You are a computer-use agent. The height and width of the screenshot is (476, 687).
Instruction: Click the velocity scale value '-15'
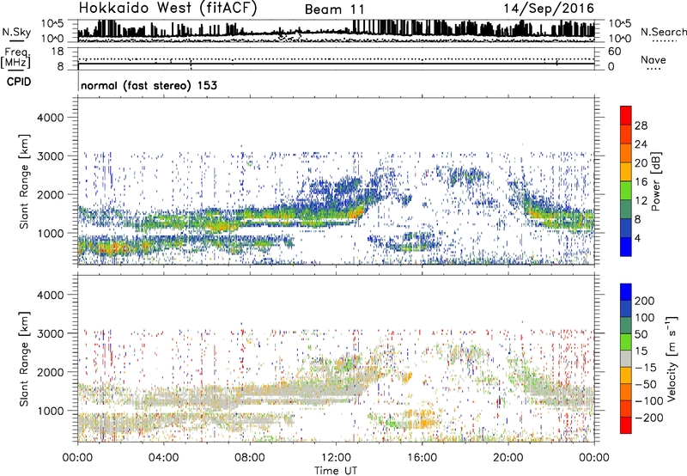pos(646,368)
